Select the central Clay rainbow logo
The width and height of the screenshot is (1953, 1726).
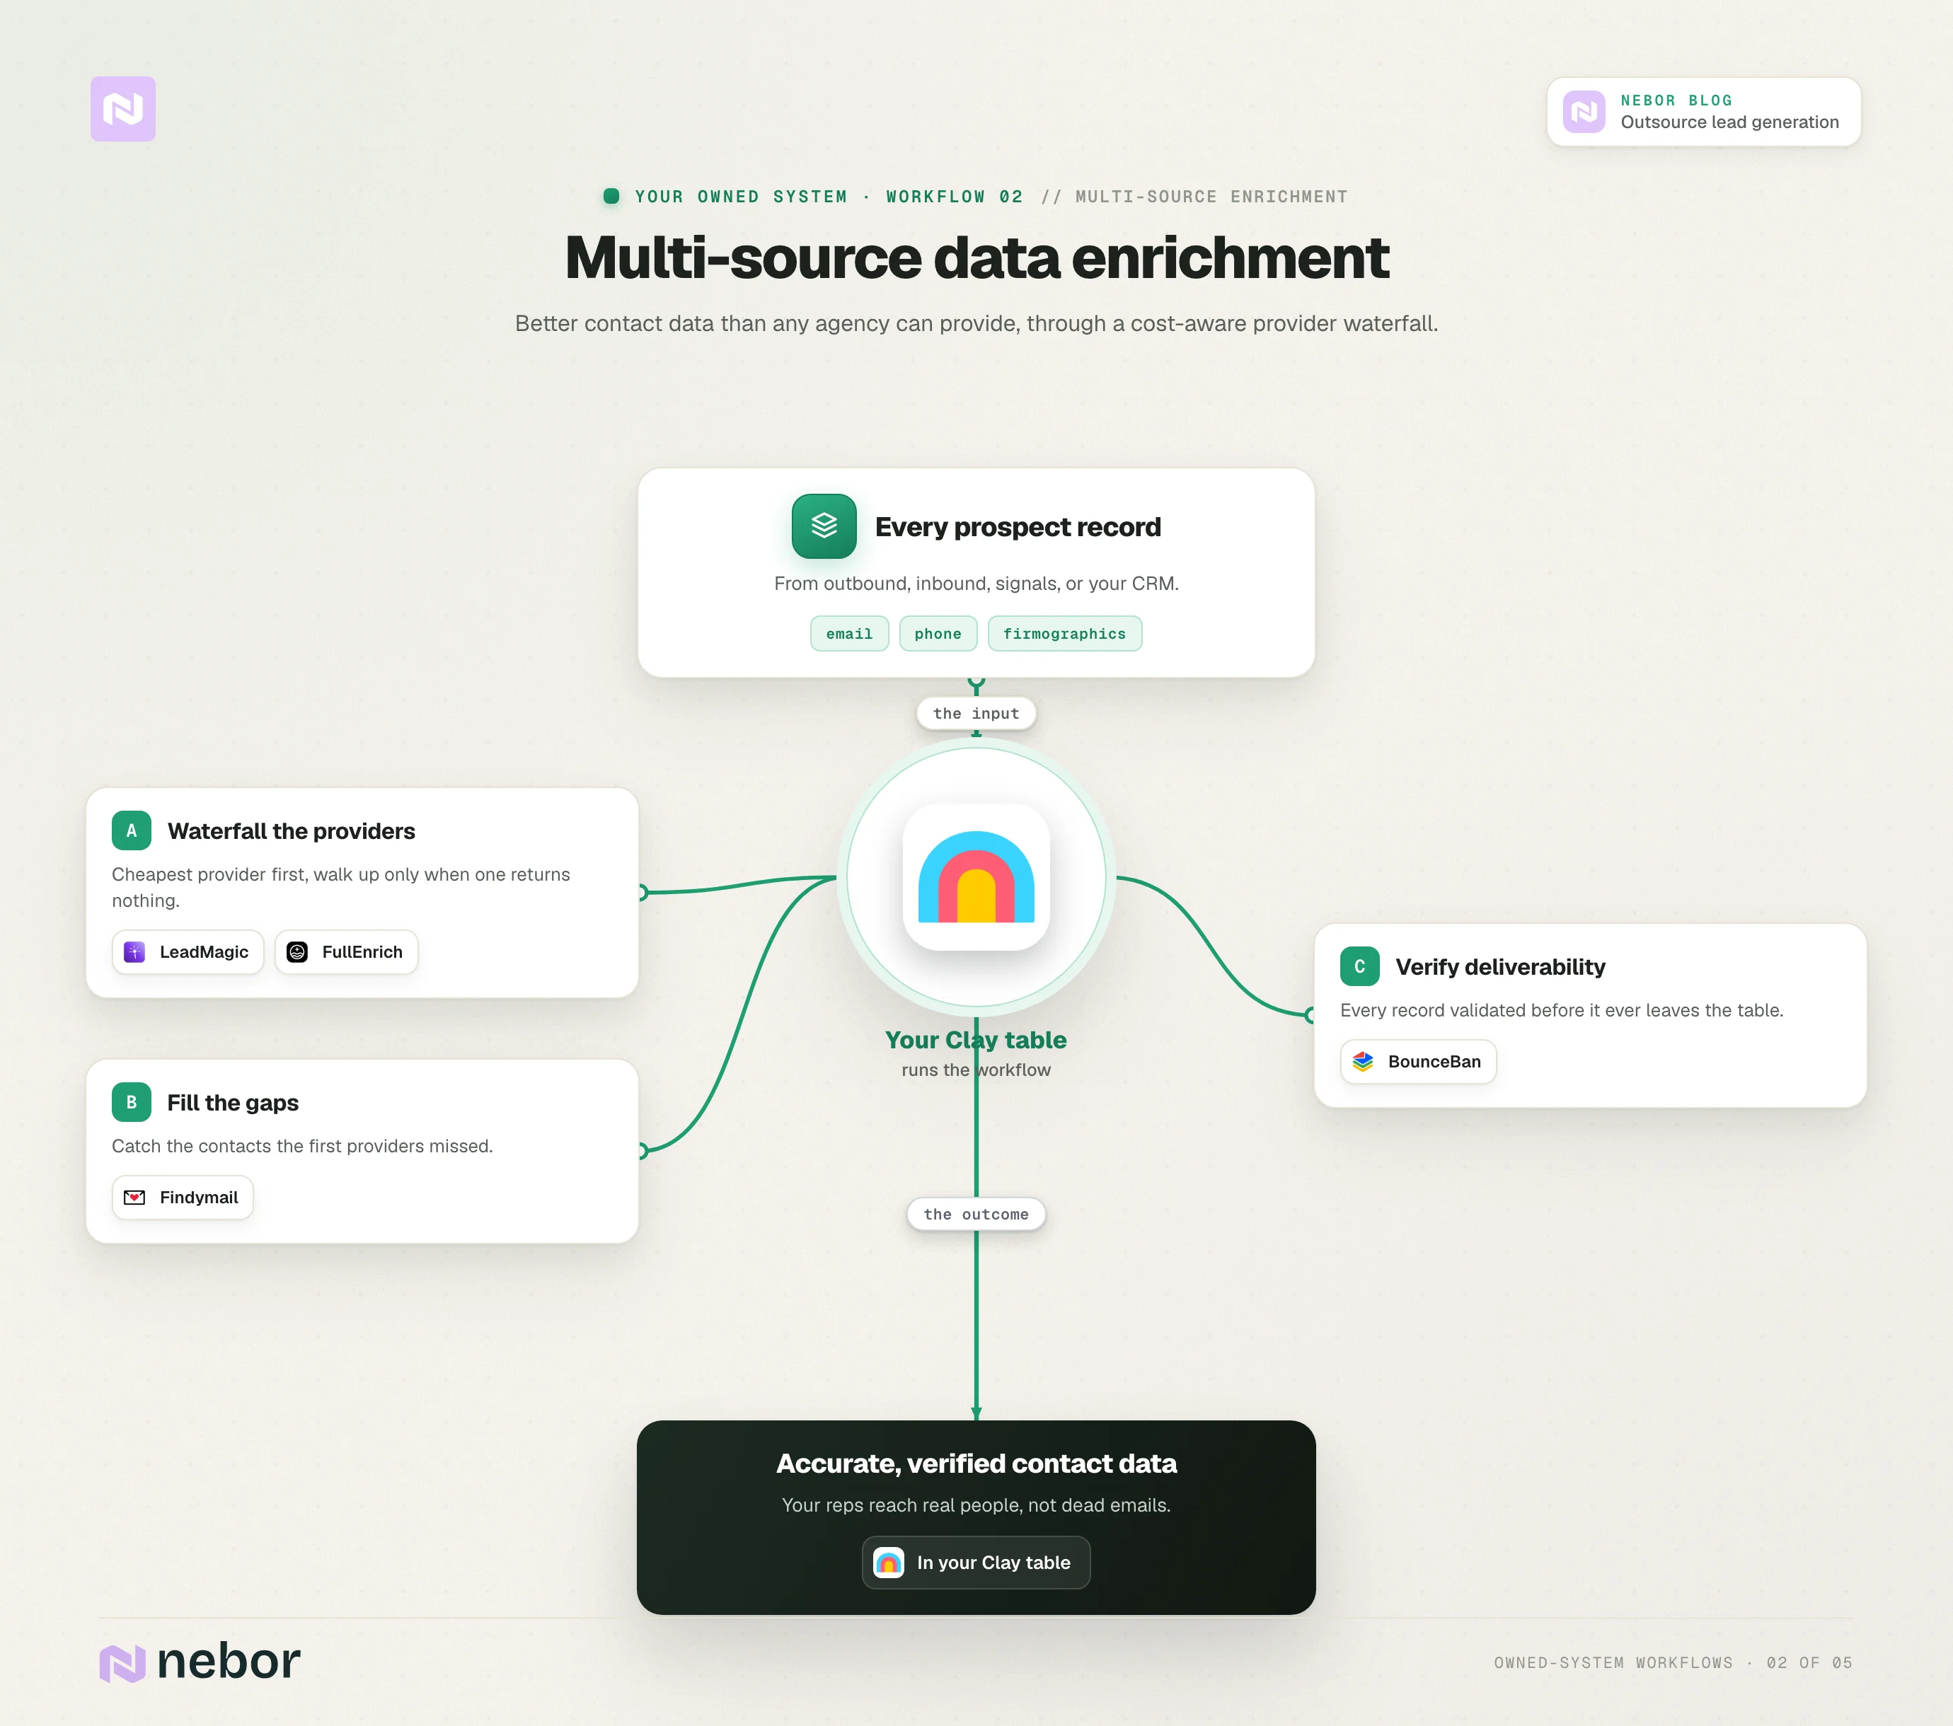coord(976,877)
